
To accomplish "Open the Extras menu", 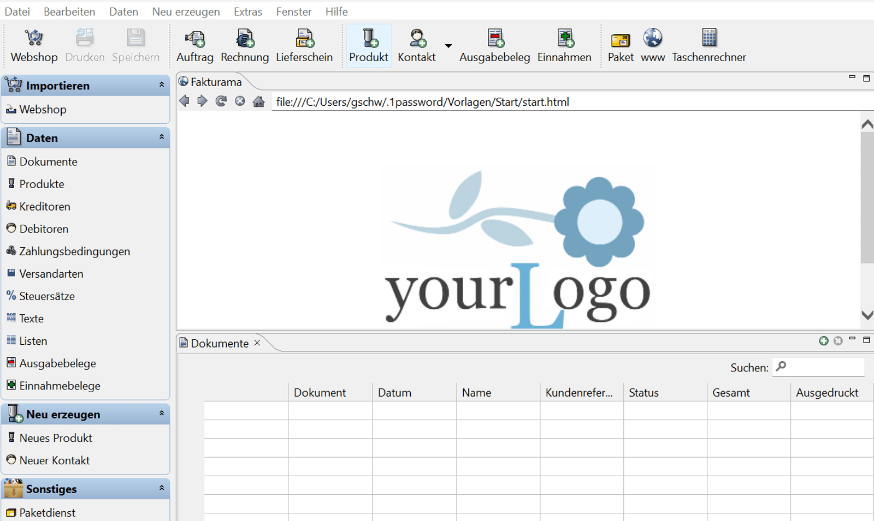I will (247, 11).
